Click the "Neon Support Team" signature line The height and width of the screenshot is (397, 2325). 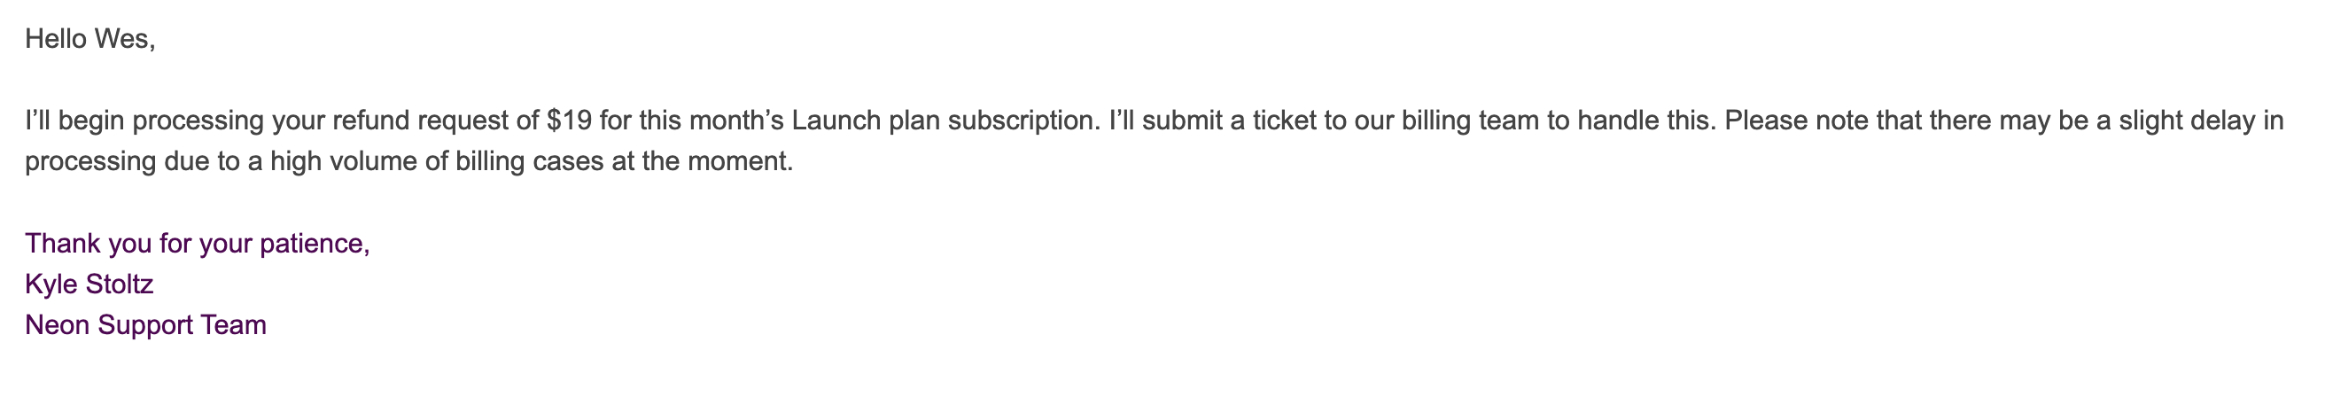[x=145, y=326]
